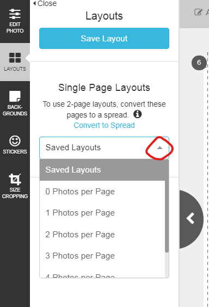Choose 0 Photos per Page
The width and height of the screenshot is (209, 307).
pos(102,192)
